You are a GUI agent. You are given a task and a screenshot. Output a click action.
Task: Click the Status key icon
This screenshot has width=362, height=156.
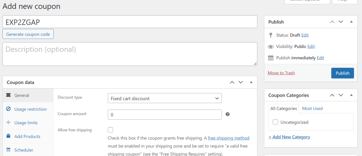point(270,35)
